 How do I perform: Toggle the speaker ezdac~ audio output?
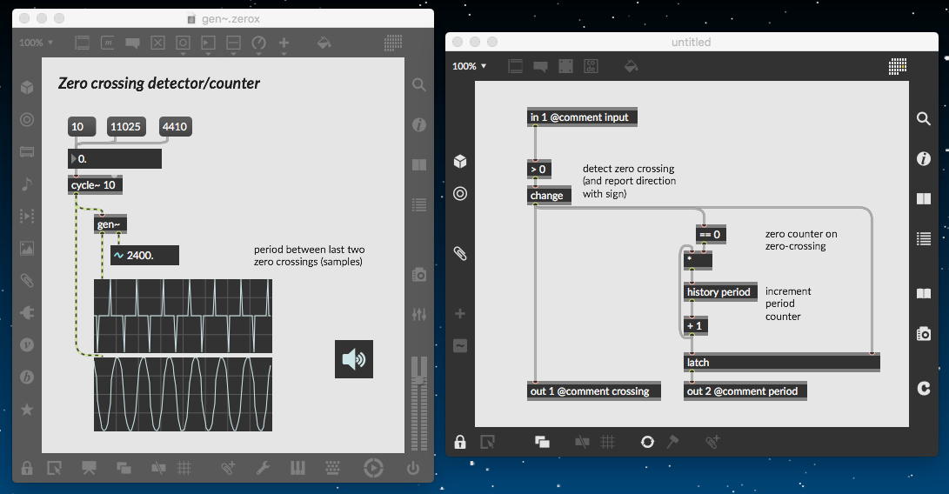point(354,359)
